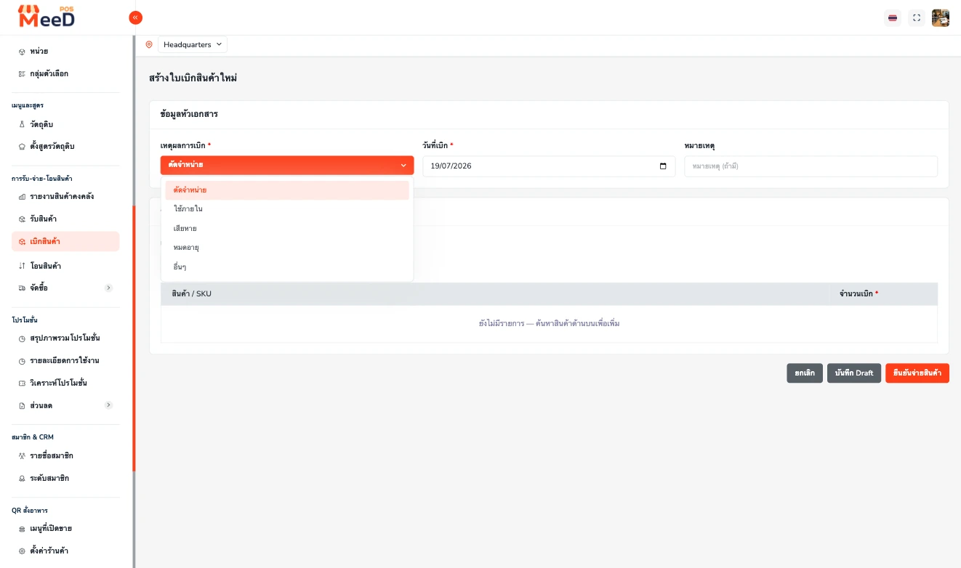Open รายชื่อสมาชิก page
This screenshot has height=568, width=961.
(65, 456)
